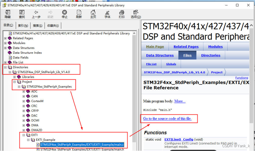Open the Modules link in content pane
This screenshot has height=151, width=255.
point(215,46)
